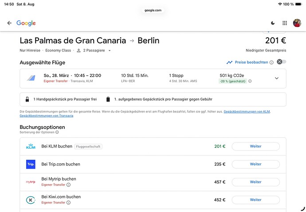Image resolution: width=306 pixels, height=212 pixels.
Task: Click the Nur Hinreise trip type text
Action: coord(30,50)
